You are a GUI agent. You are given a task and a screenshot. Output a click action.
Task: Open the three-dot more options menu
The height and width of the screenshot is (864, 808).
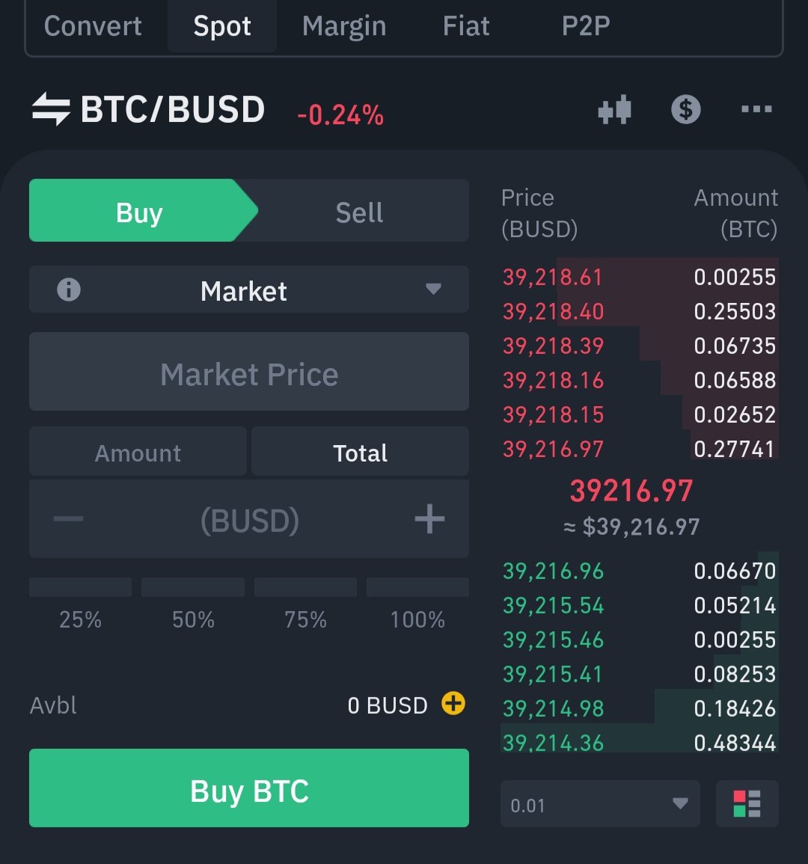[x=756, y=110]
